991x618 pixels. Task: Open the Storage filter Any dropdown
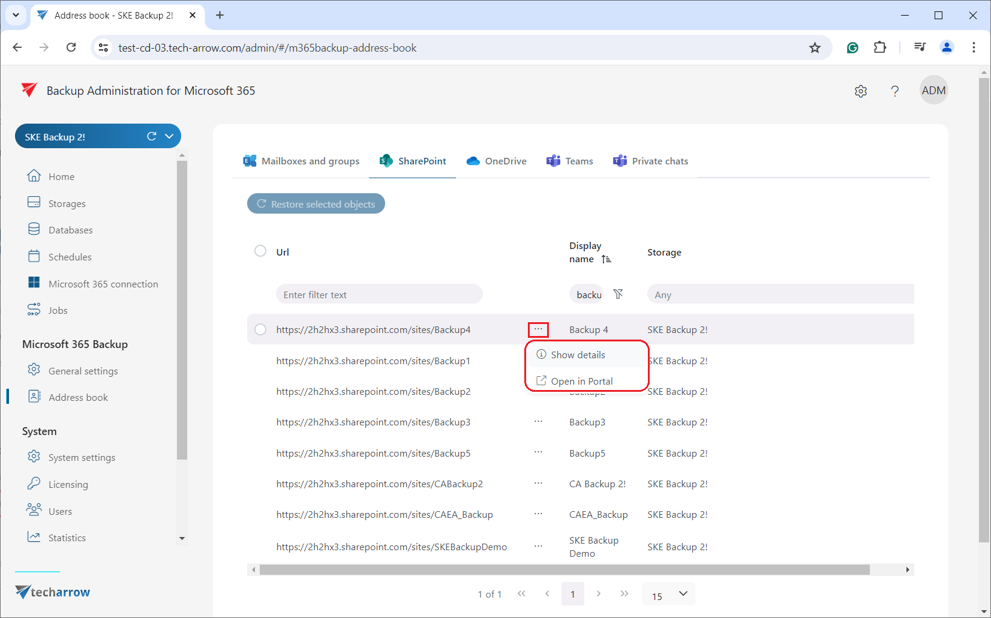pos(780,295)
